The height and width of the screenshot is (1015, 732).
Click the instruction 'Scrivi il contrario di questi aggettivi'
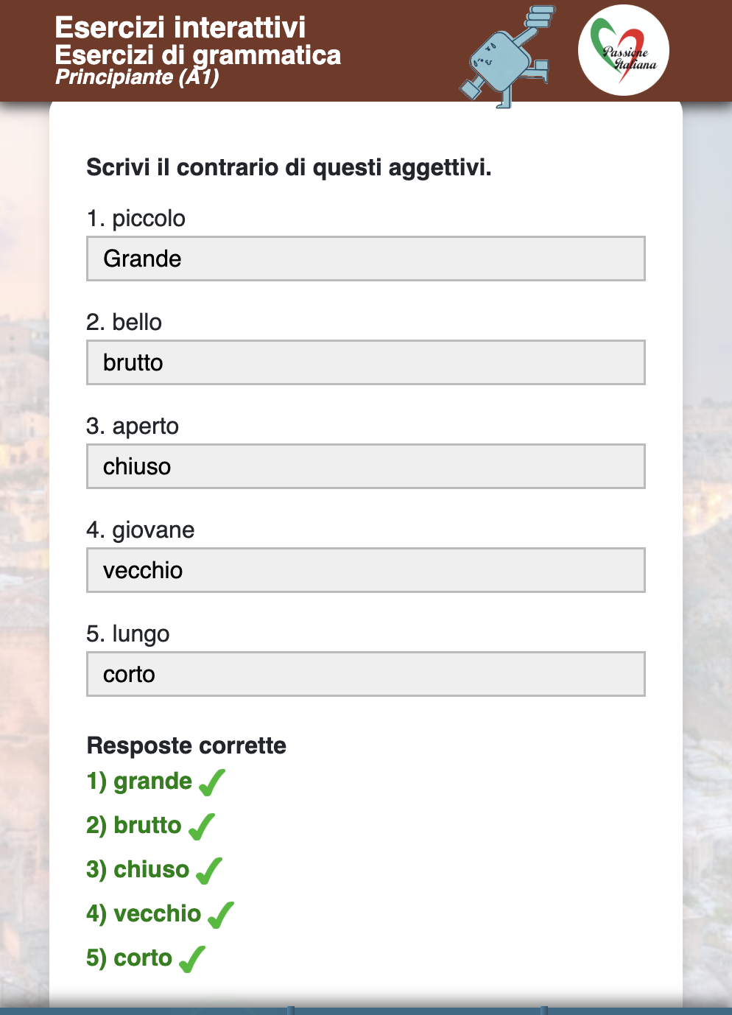(289, 167)
